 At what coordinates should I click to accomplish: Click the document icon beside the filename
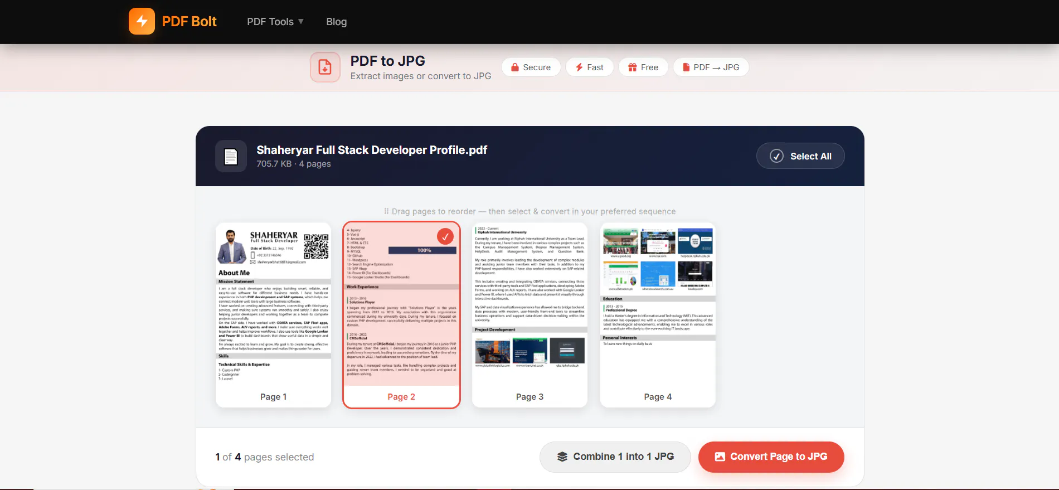click(x=231, y=157)
